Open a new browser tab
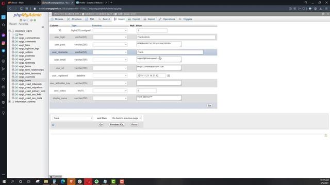330x185 pixels. [x=111, y=3]
